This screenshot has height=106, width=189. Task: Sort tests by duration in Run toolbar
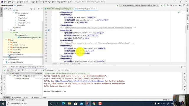(x=19, y=70)
